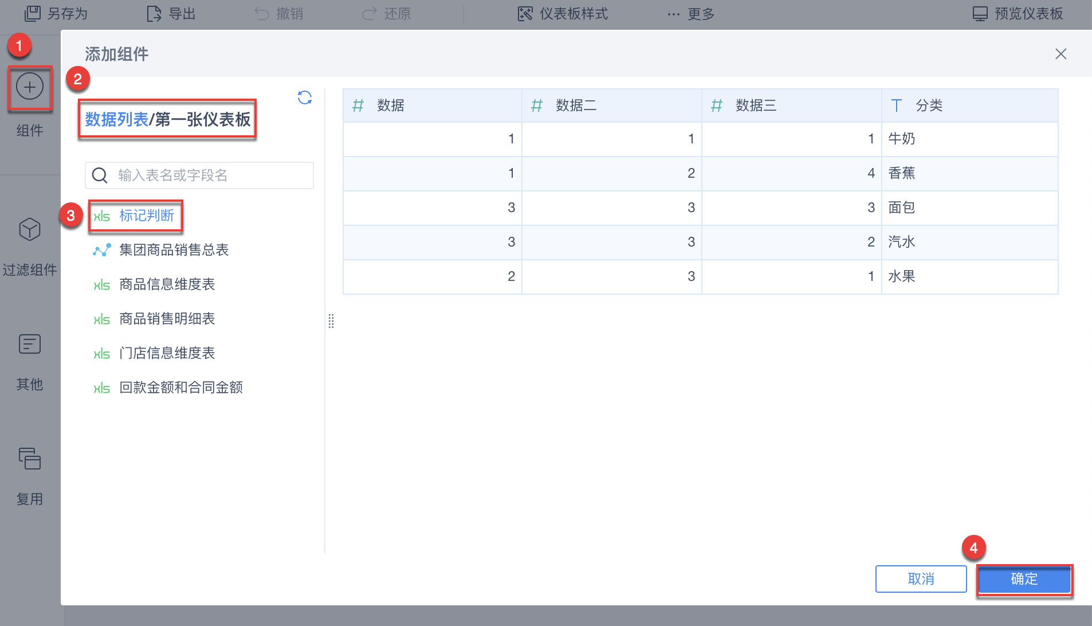Click the xls icon beside 商品信息维度表
This screenshot has height=626, width=1092.
point(102,285)
